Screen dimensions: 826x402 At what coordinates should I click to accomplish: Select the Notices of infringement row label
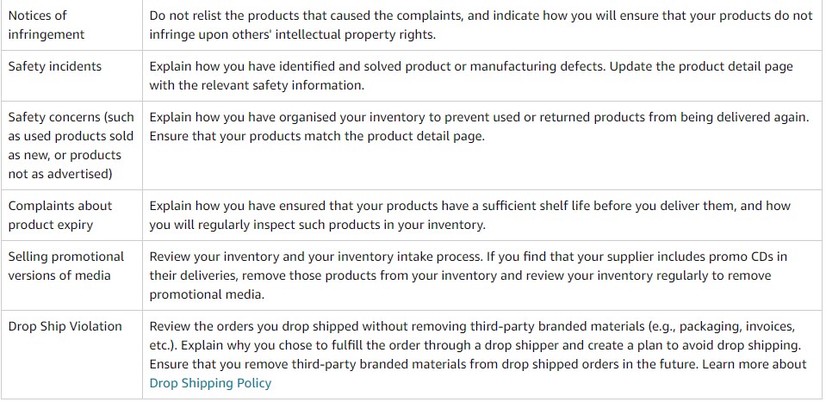coord(46,25)
